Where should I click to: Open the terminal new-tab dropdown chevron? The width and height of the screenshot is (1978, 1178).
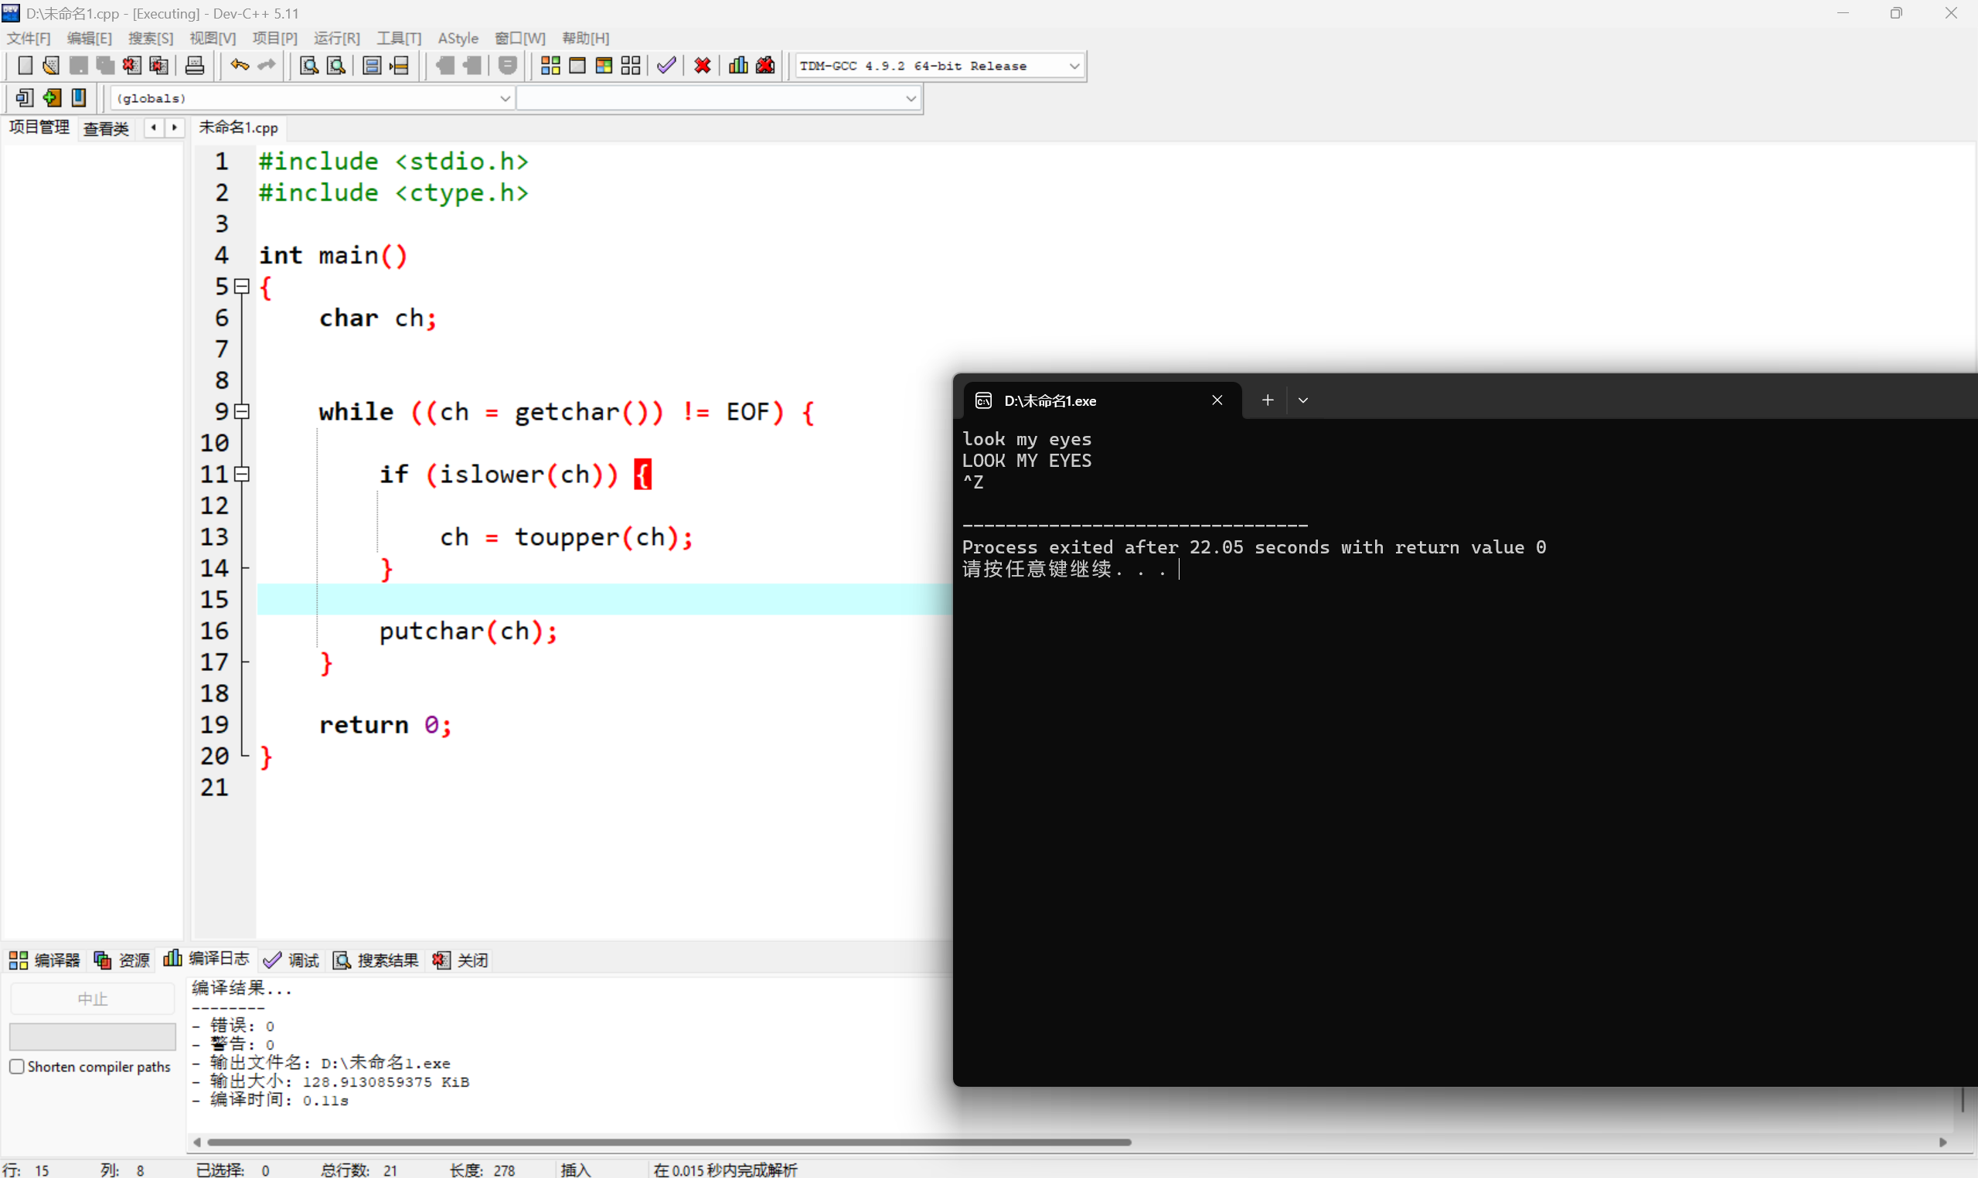1302,400
